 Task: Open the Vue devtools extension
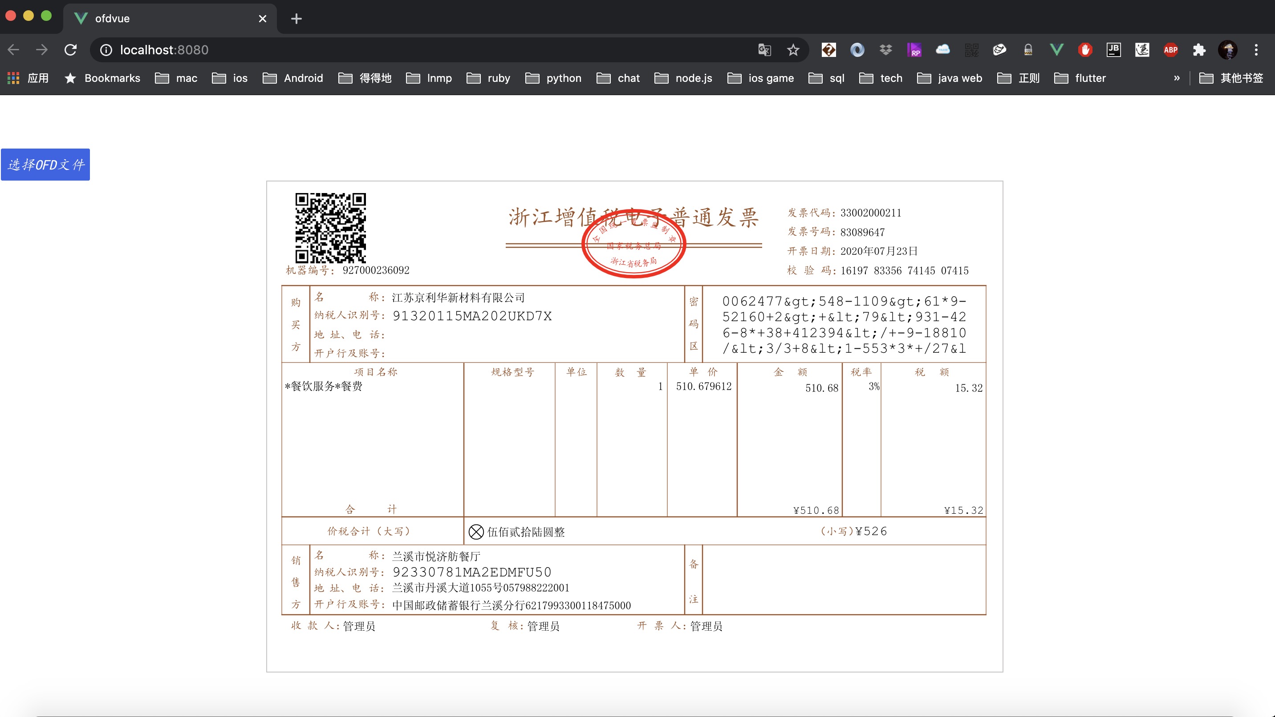(1057, 49)
